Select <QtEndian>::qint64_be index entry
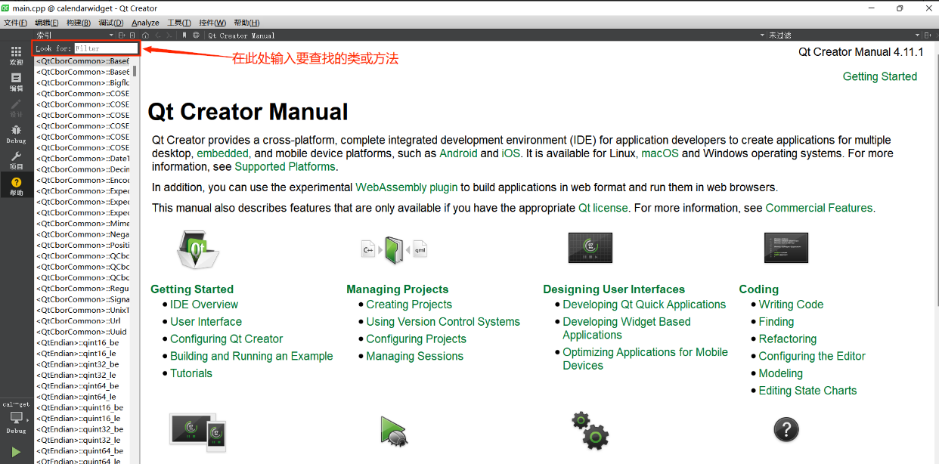Screen dimensions: 939x464 tap(78, 386)
